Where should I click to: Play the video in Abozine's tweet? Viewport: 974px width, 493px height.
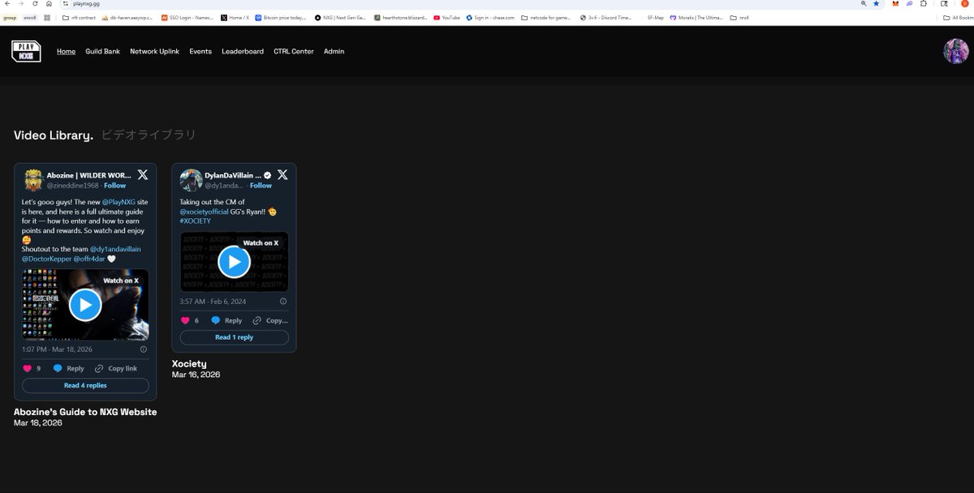point(85,305)
